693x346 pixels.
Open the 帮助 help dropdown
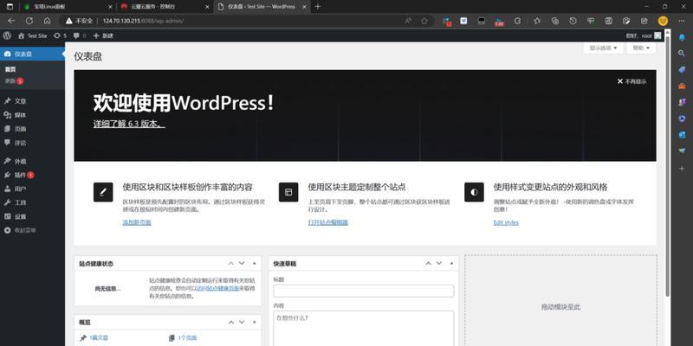click(x=641, y=48)
